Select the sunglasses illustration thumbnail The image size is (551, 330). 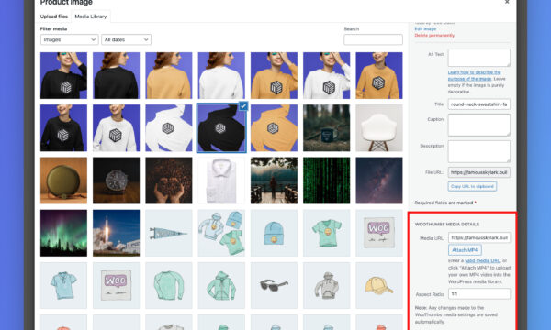click(x=274, y=285)
